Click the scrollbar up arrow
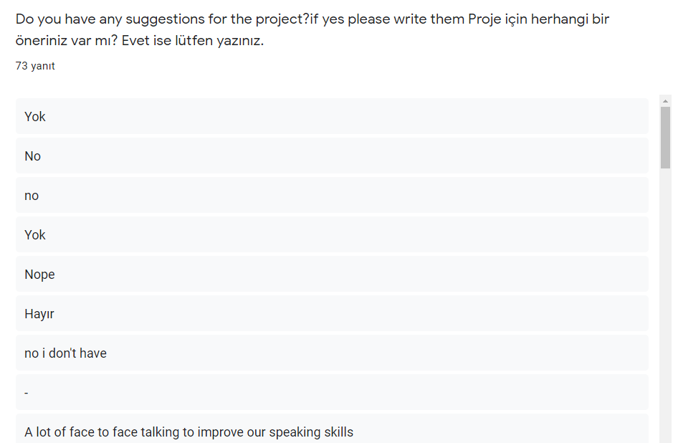Viewport: 678px width, 443px height. [665, 101]
